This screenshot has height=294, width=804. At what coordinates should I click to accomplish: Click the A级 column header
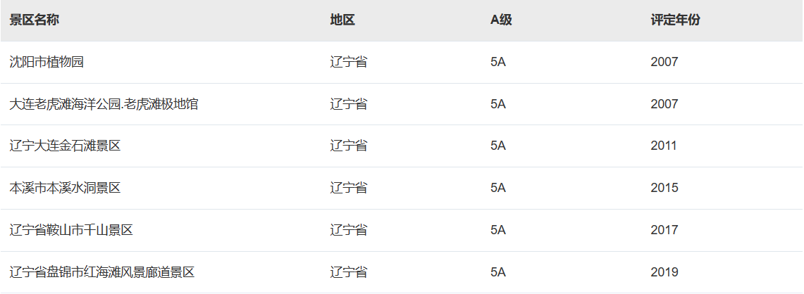coord(501,20)
